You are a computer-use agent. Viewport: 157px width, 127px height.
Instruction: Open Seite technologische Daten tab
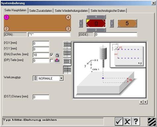(108, 11)
